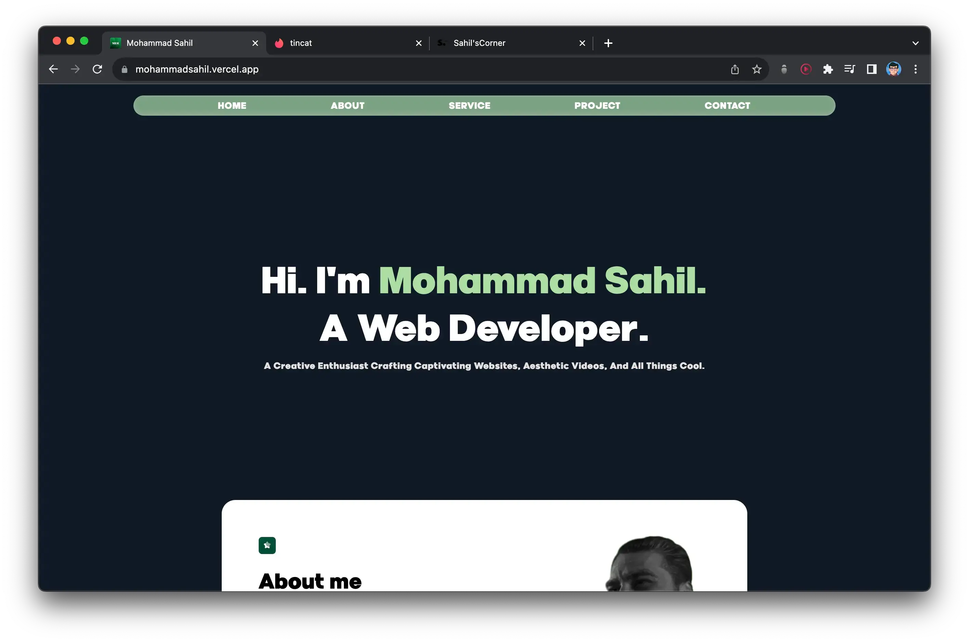Screen dimensions: 969x642
Task: Open the media controls queue icon
Action: [x=850, y=69]
